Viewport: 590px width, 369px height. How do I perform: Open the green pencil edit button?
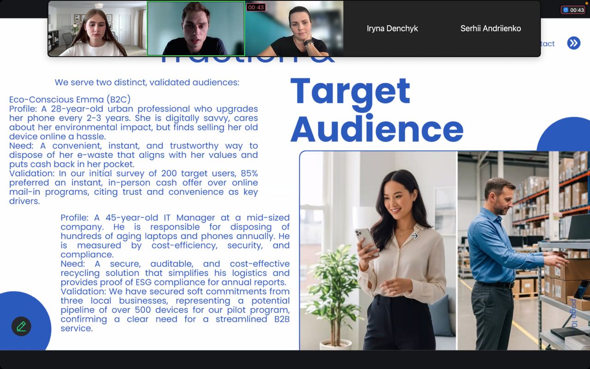point(21,326)
